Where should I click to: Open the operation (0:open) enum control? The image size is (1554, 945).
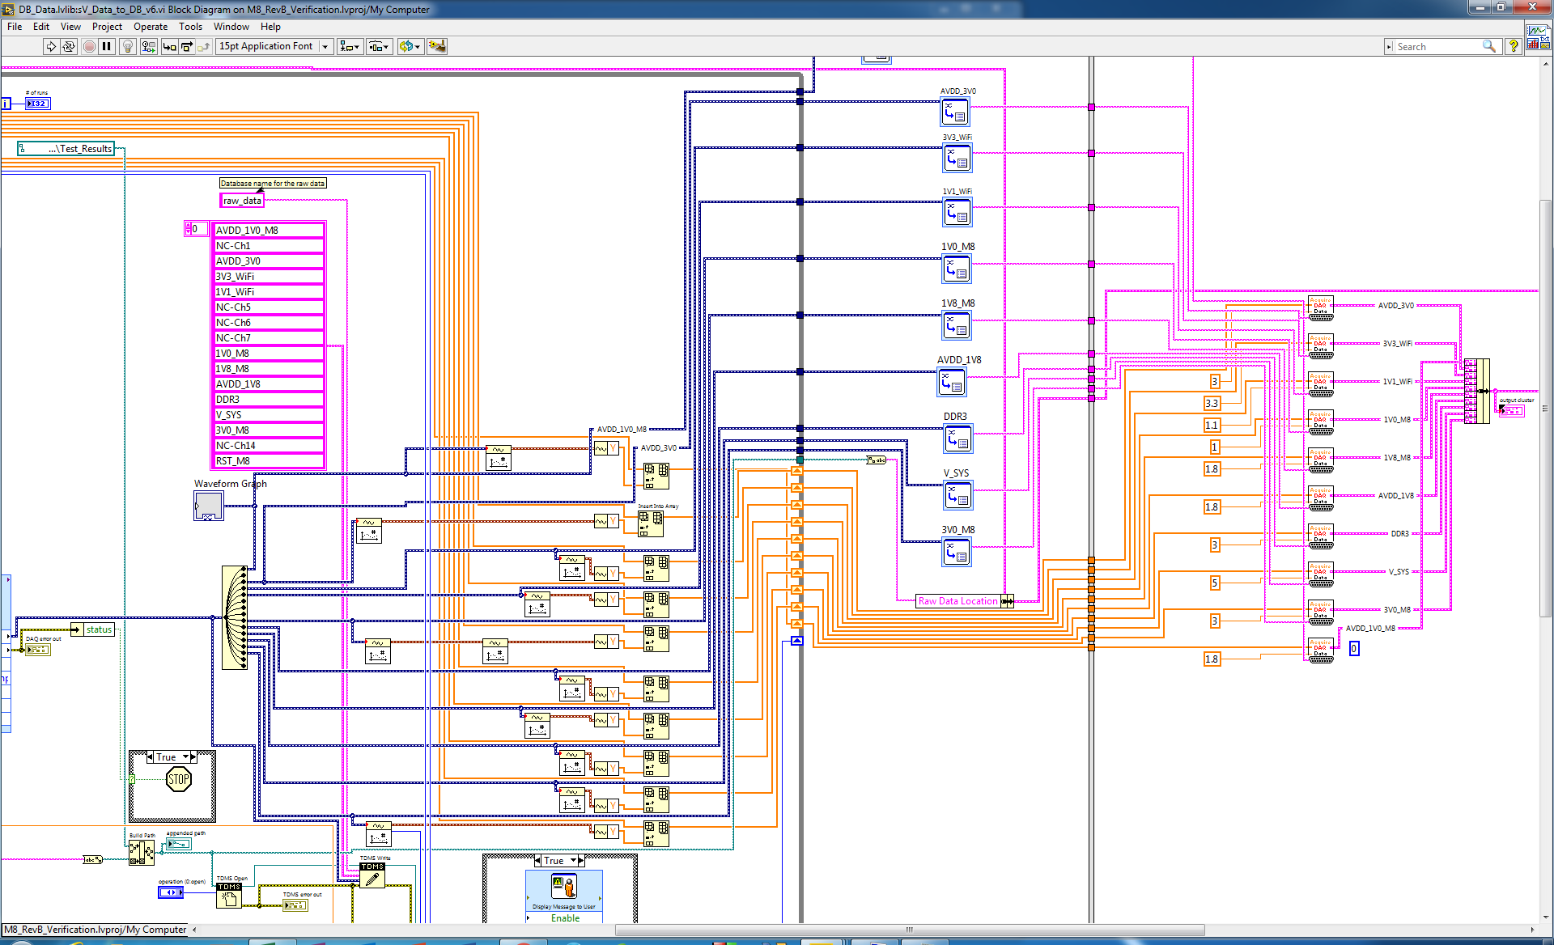click(171, 892)
